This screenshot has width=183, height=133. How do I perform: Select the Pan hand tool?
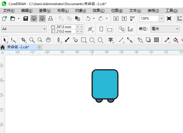pos(48,40)
